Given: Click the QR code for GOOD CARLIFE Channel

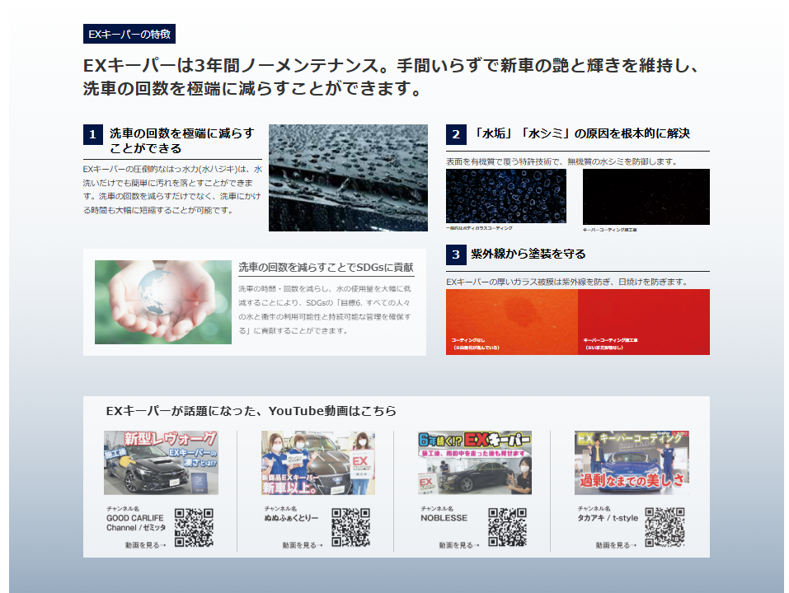Looking at the screenshot, I should coord(194,527).
